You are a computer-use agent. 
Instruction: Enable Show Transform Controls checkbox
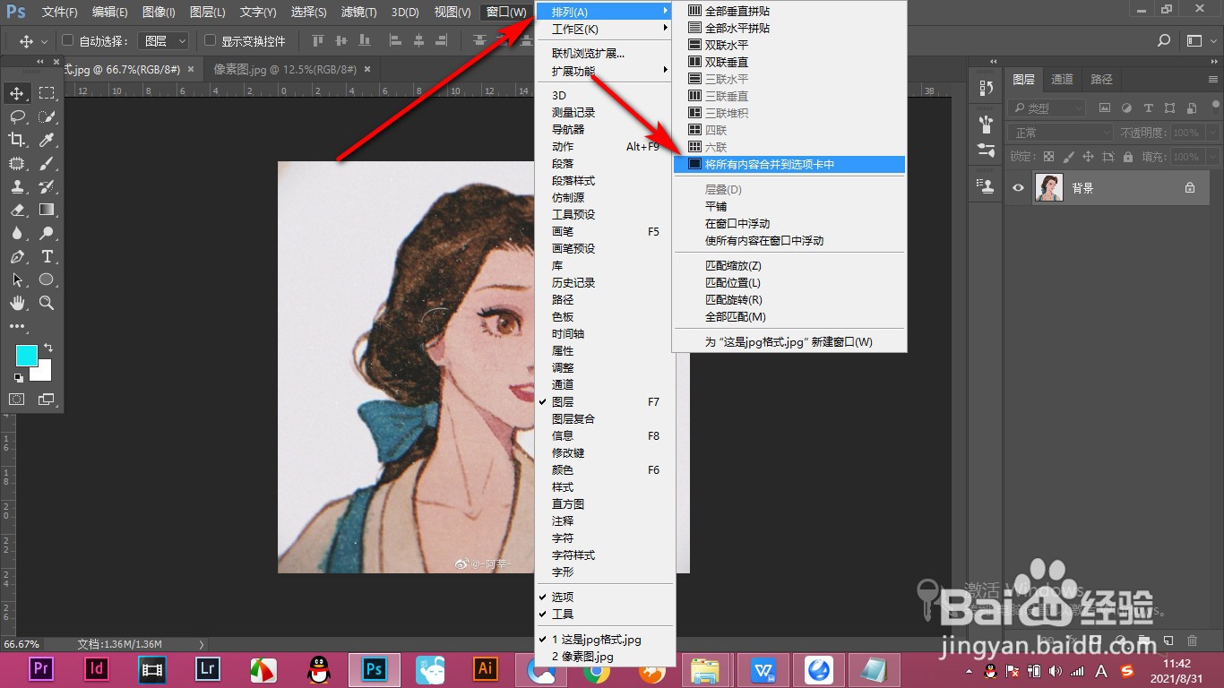210,40
